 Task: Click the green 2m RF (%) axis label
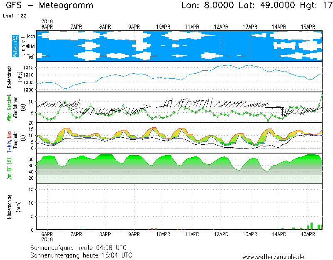tap(10, 168)
